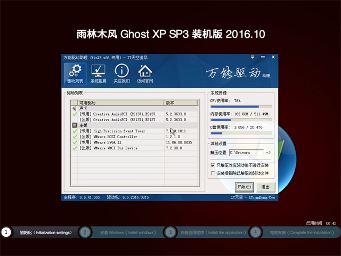Click the ITianKong.Com link in status bar

coord(262,197)
